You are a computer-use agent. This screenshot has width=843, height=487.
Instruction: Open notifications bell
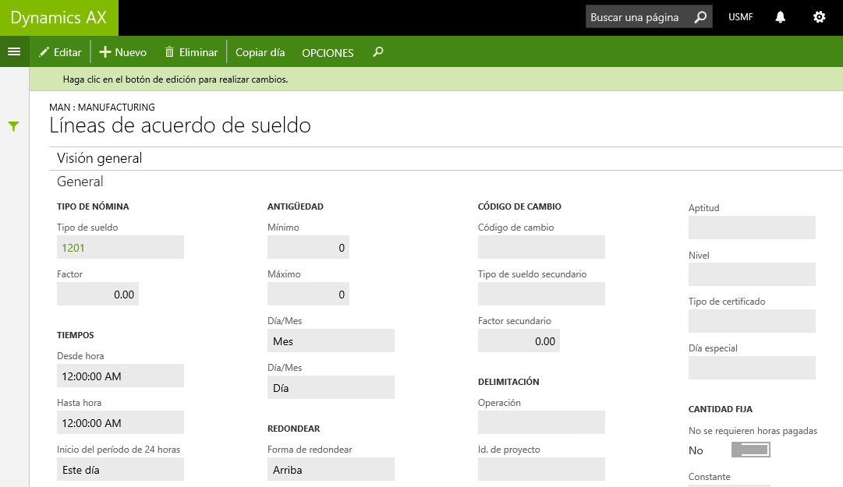(780, 17)
